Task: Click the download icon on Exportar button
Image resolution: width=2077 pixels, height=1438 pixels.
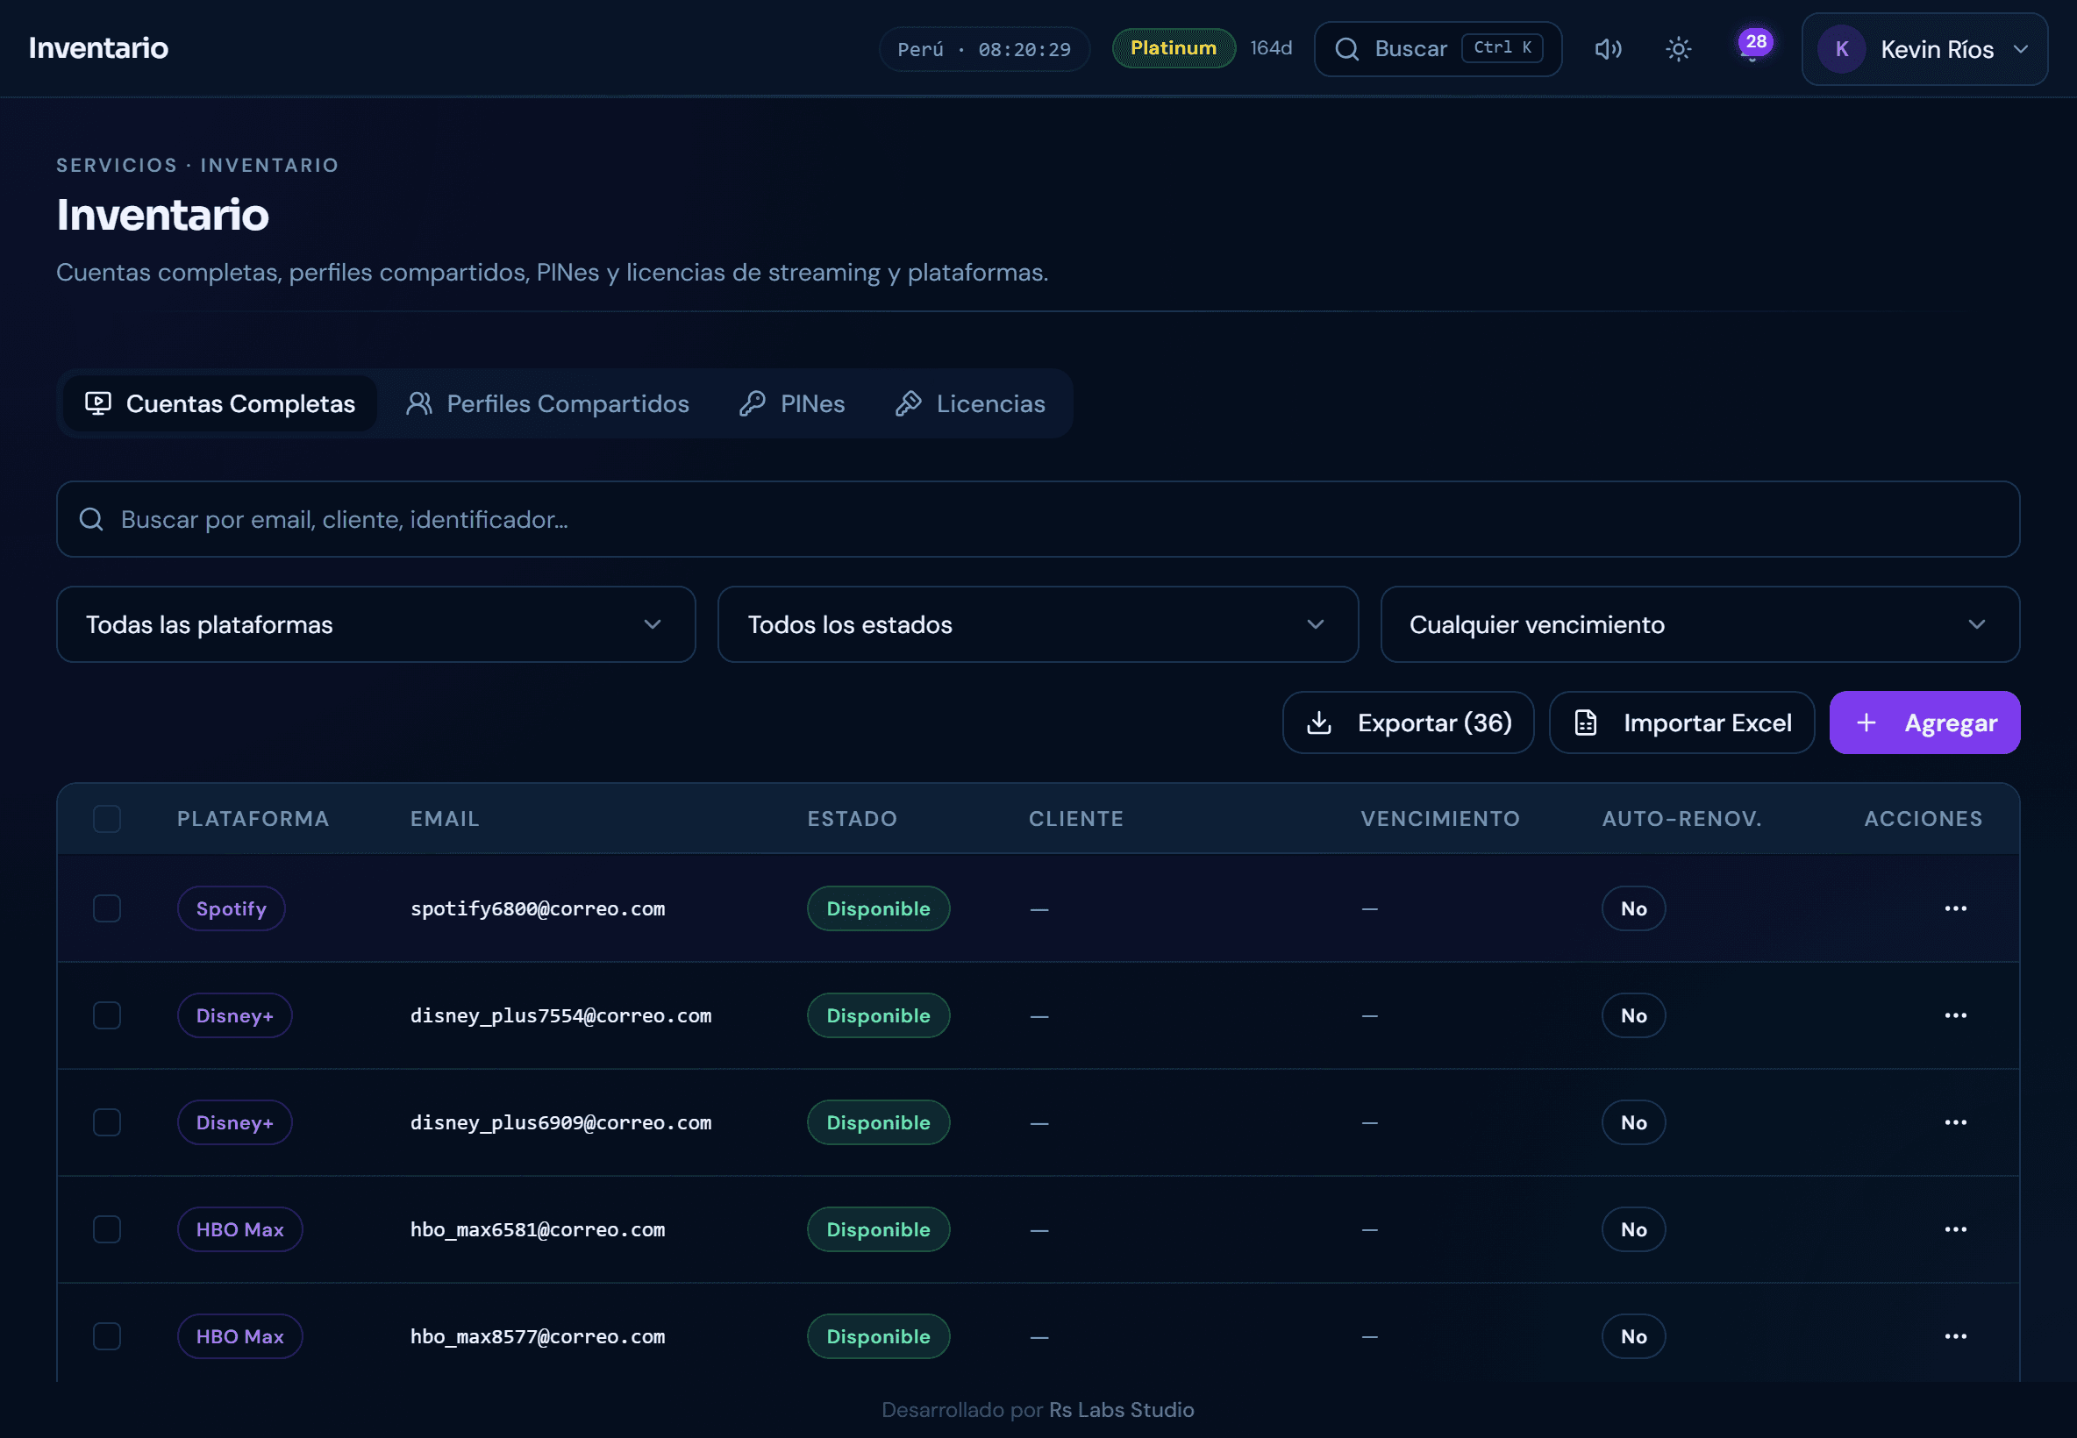Action: (1318, 723)
